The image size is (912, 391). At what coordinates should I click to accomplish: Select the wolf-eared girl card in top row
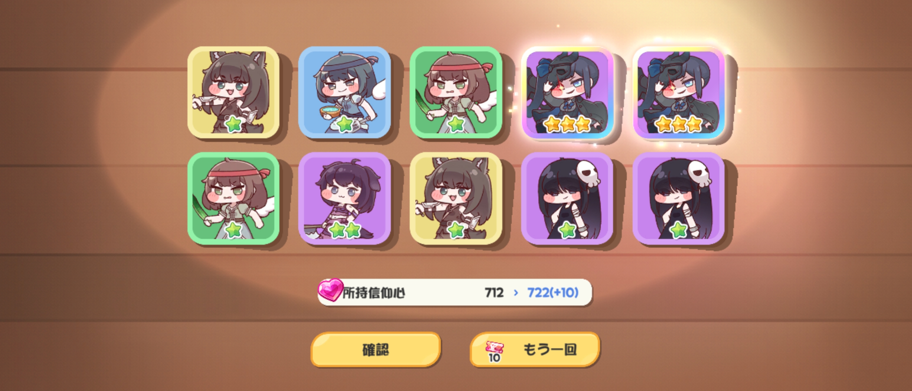233,92
